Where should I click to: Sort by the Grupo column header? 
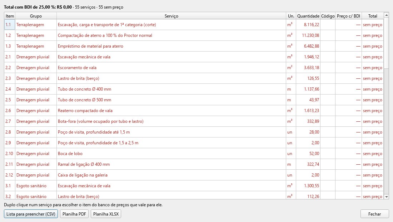click(x=36, y=16)
